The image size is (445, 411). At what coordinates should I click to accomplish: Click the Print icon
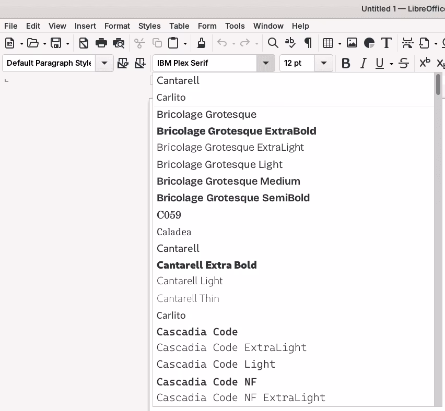coord(101,43)
